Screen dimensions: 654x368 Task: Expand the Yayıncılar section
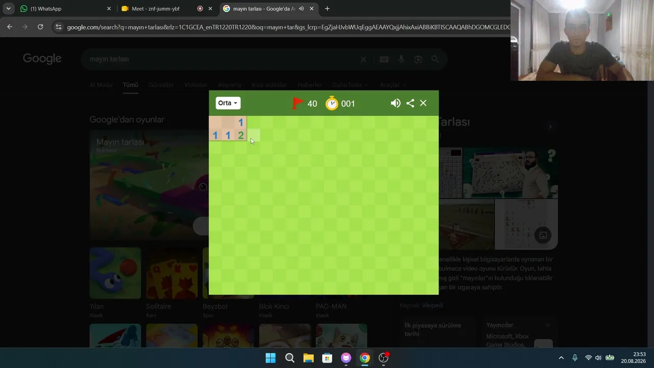point(519,325)
